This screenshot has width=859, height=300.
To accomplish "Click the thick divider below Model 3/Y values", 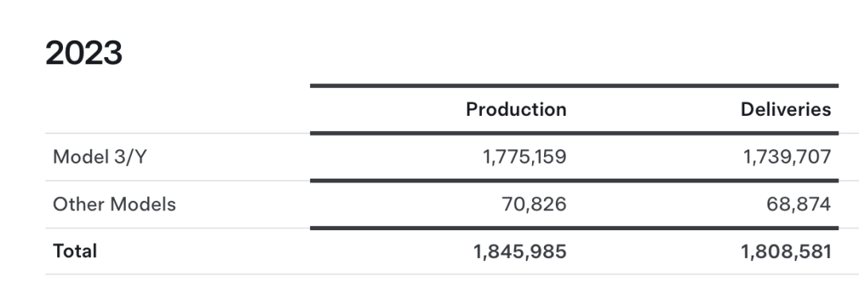I will tap(574, 180).
